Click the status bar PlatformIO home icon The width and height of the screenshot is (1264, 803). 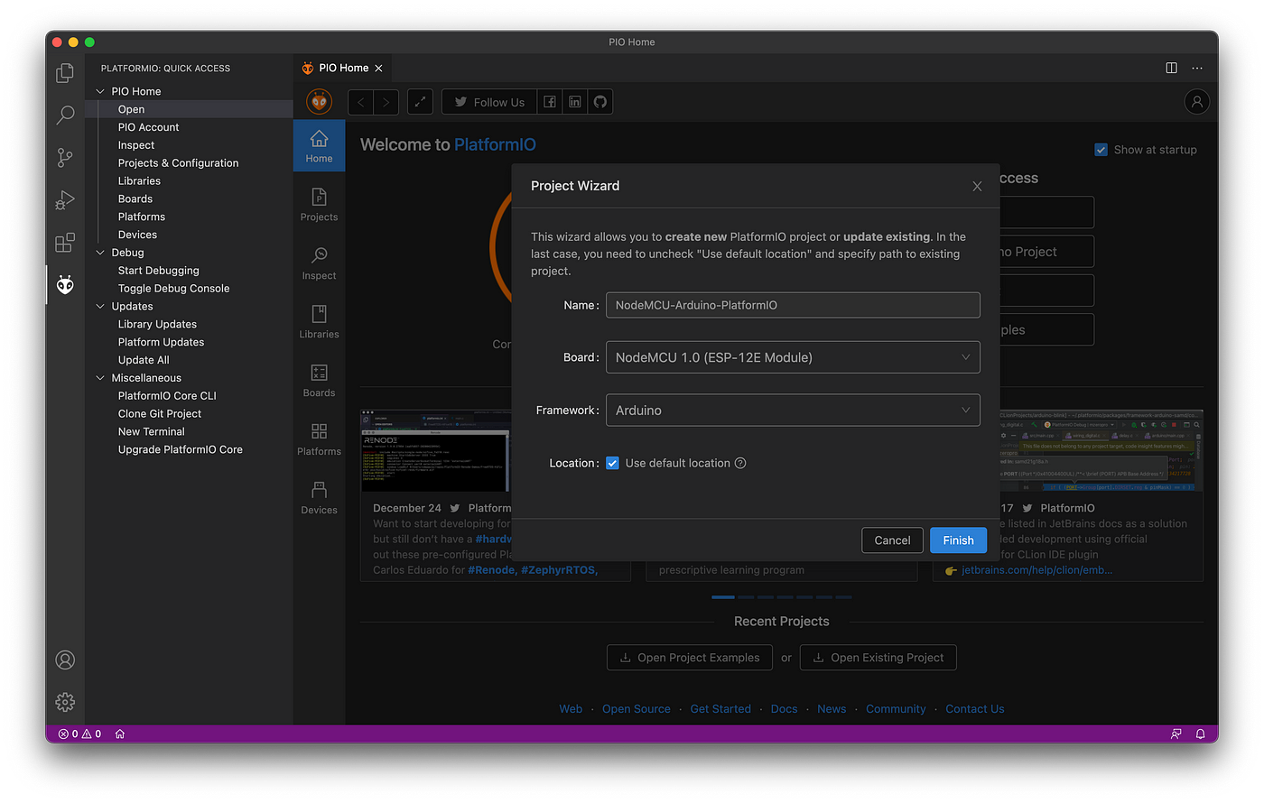(x=120, y=734)
